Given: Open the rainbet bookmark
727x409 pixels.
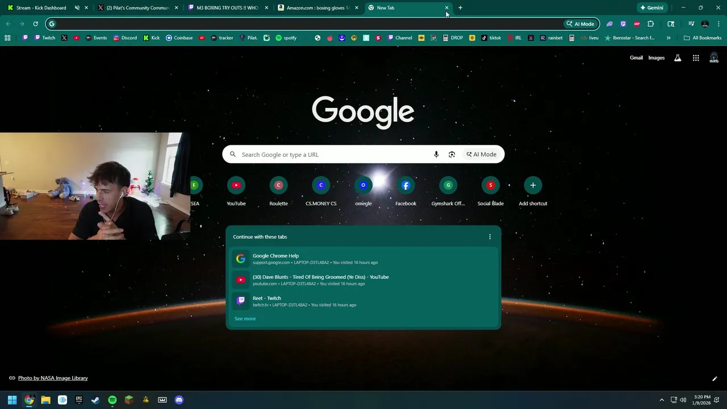Looking at the screenshot, I should tap(551, 38).
